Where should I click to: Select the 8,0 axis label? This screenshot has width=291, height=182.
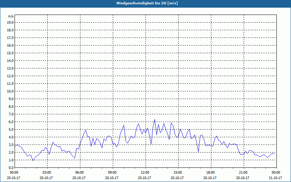click(x=11, y=107)
